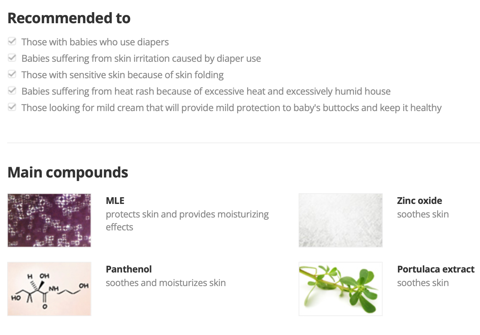This screenshot has width=480, height=335.
Task: Select the "Zinc oxide" compound title
Action: (x=419, y=201)
